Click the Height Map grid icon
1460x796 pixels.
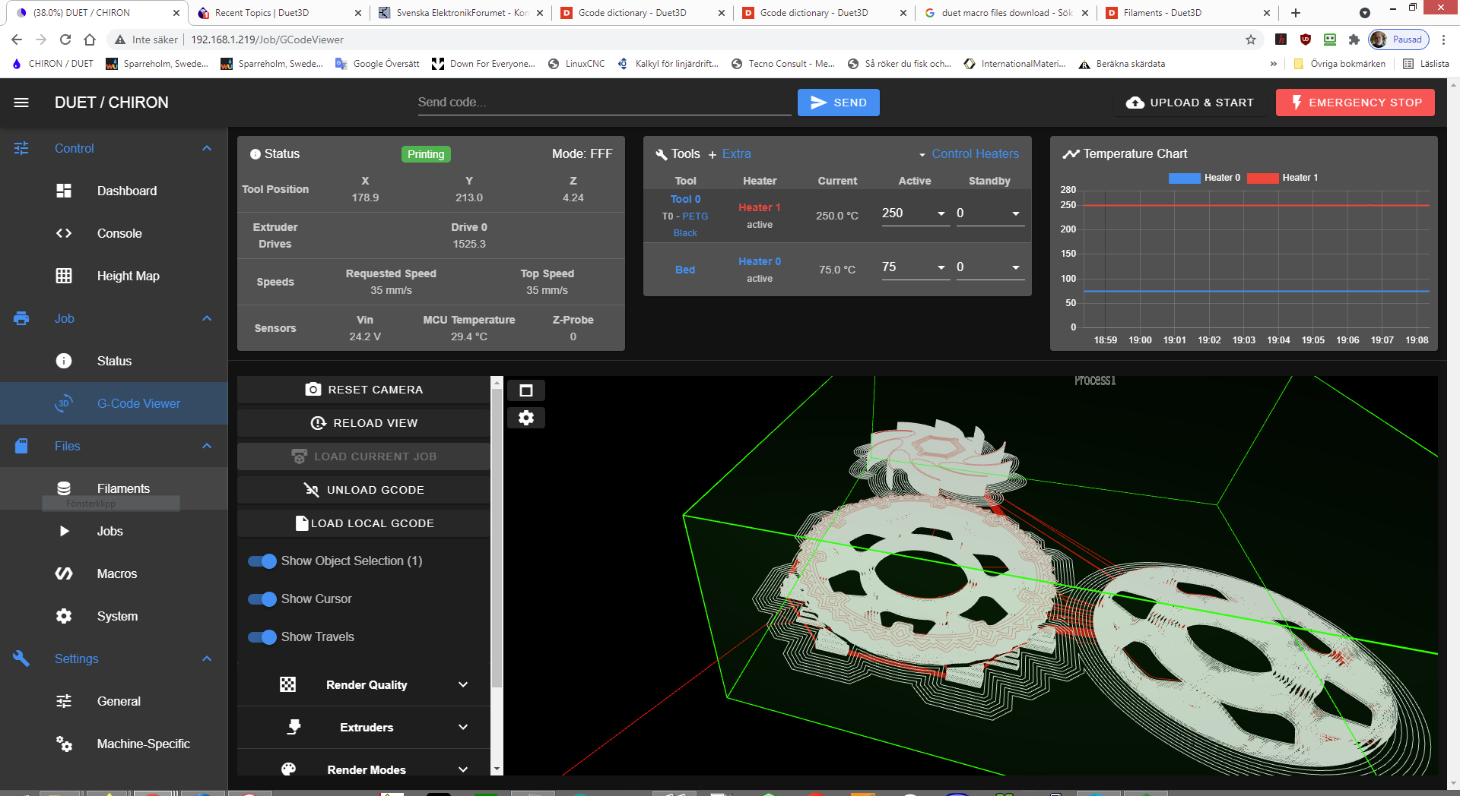(x=64, y=276)
